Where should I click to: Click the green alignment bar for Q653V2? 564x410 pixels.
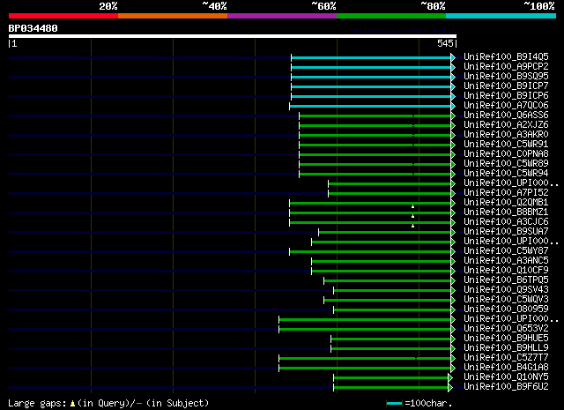[365, 330]
